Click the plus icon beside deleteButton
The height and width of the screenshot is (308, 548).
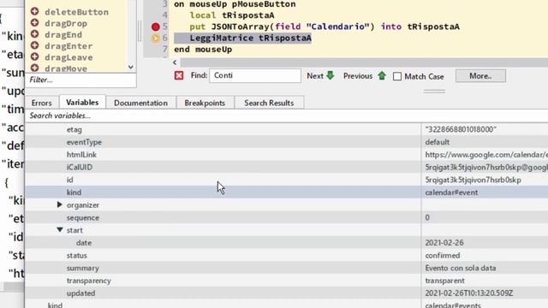[34, 11]
